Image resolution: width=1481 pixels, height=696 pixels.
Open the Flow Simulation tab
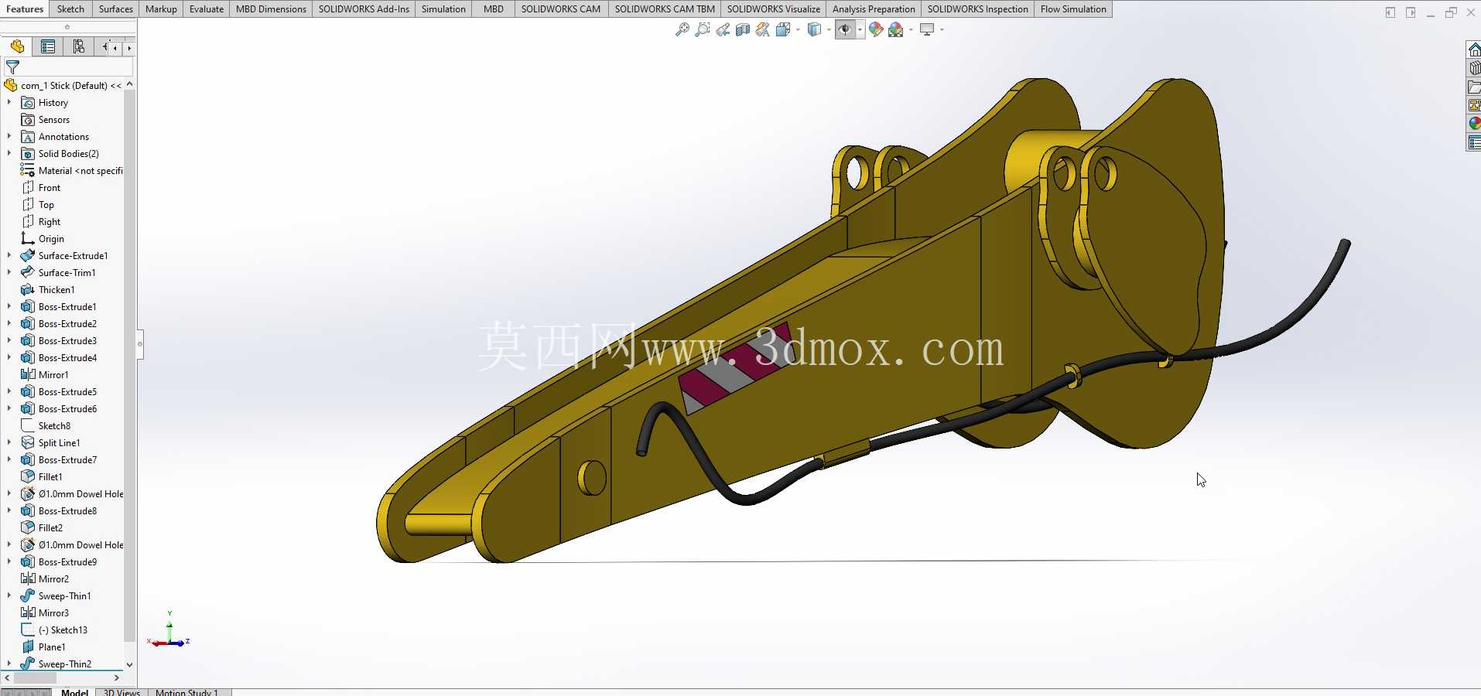pyautogui.click(x=1073, y=9)
